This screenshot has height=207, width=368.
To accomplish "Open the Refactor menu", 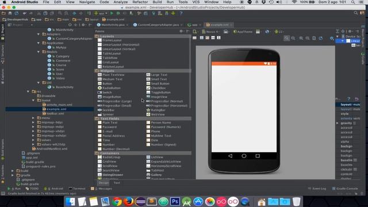I will click(140, 2).
